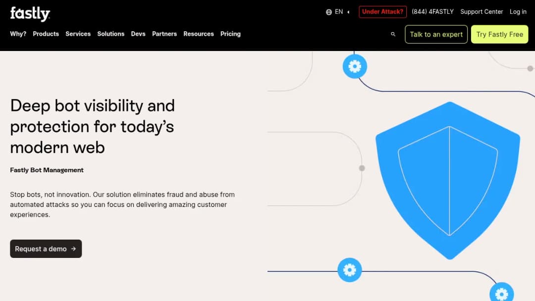The height and width of the screenshot is (301, 535).
Task: Click the Fastly logo
Action: (x=30, y=14)
